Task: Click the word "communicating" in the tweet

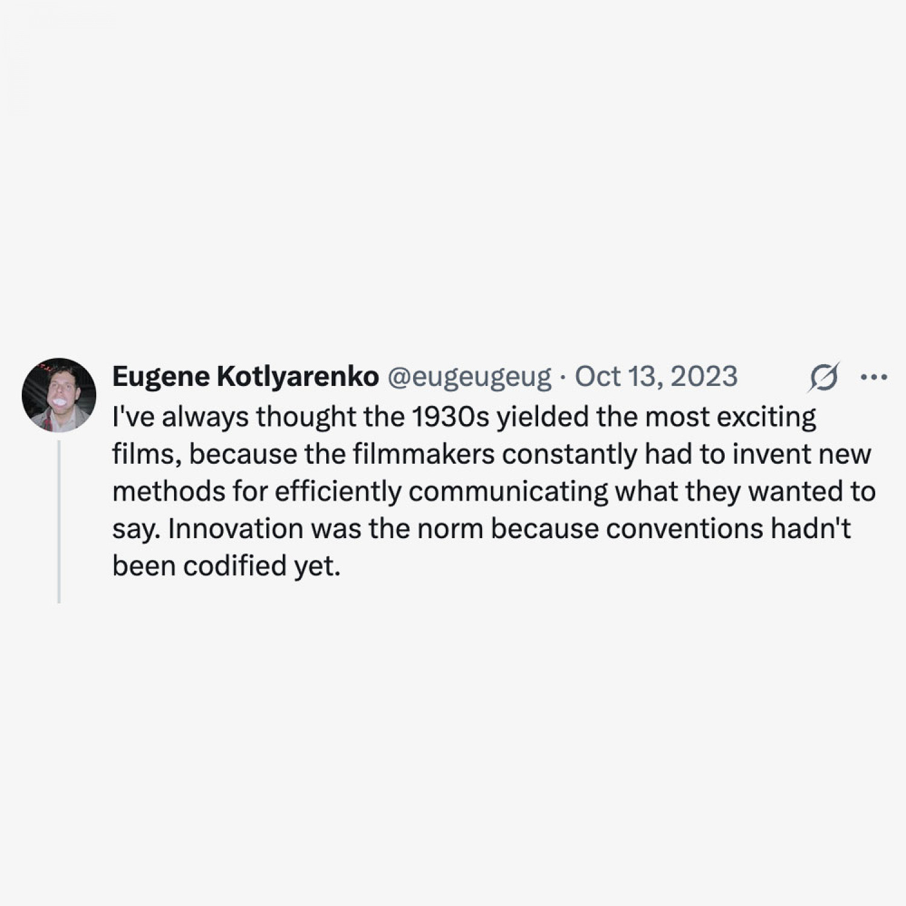Action: [x=508, y=492]
